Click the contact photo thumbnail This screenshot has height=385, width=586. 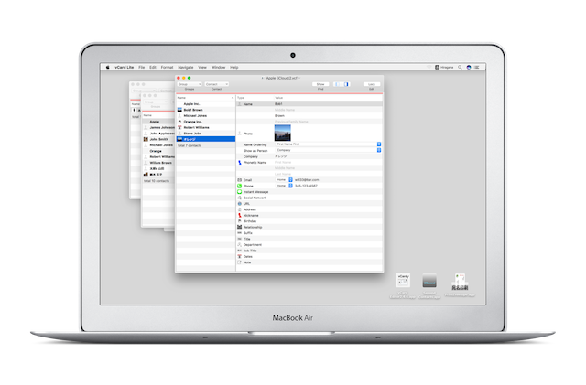point(283,133)
